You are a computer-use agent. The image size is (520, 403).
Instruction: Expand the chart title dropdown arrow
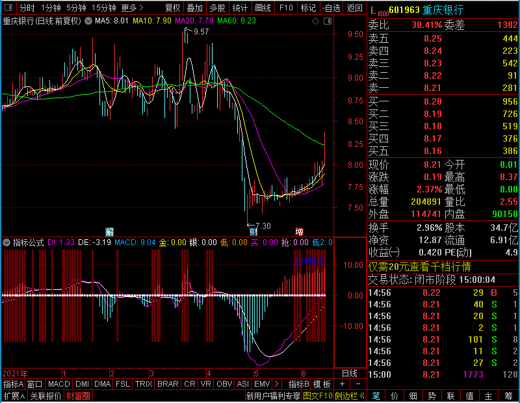88,21
